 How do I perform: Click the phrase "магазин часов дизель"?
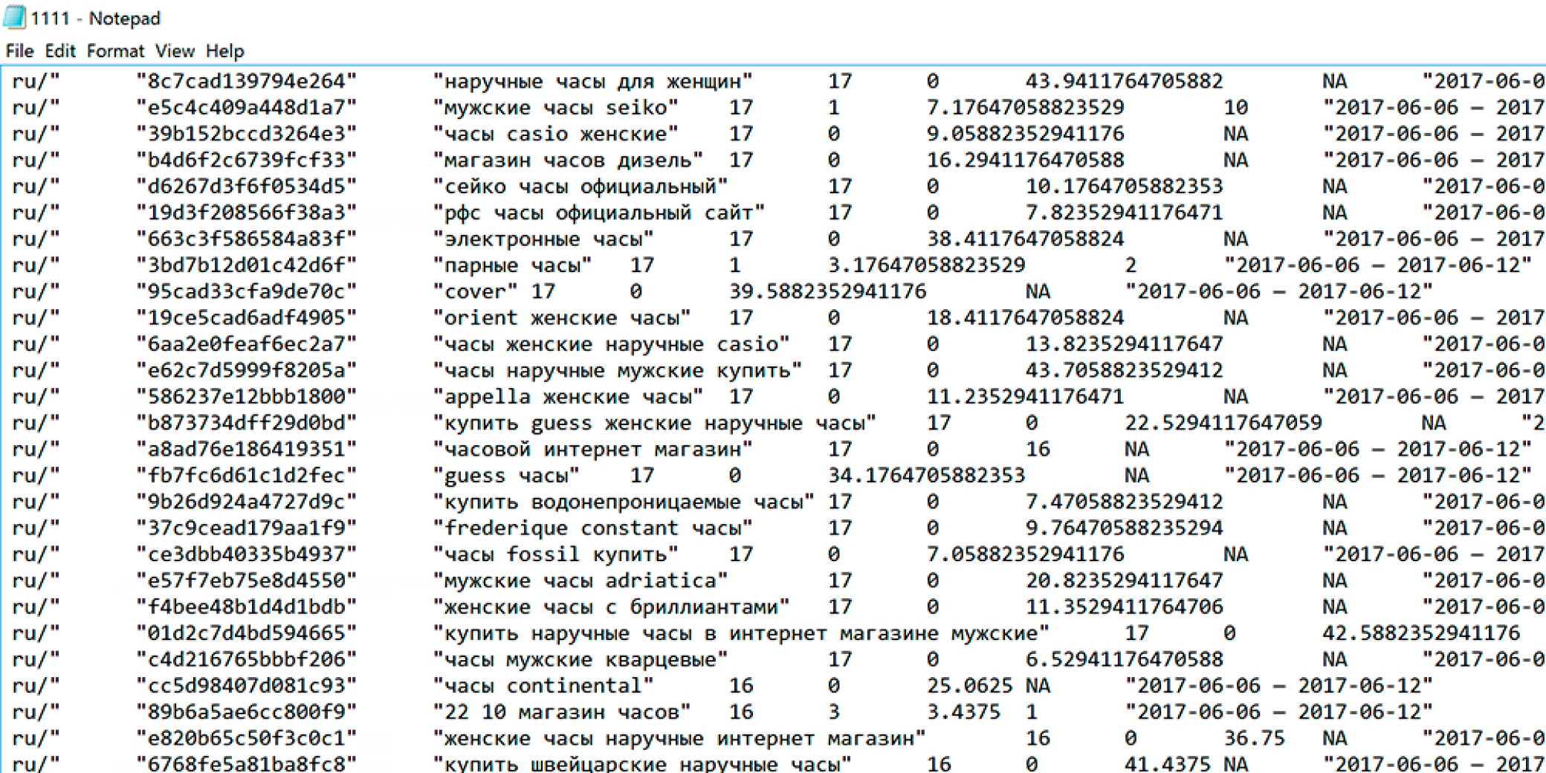click(x=568, y=160)
